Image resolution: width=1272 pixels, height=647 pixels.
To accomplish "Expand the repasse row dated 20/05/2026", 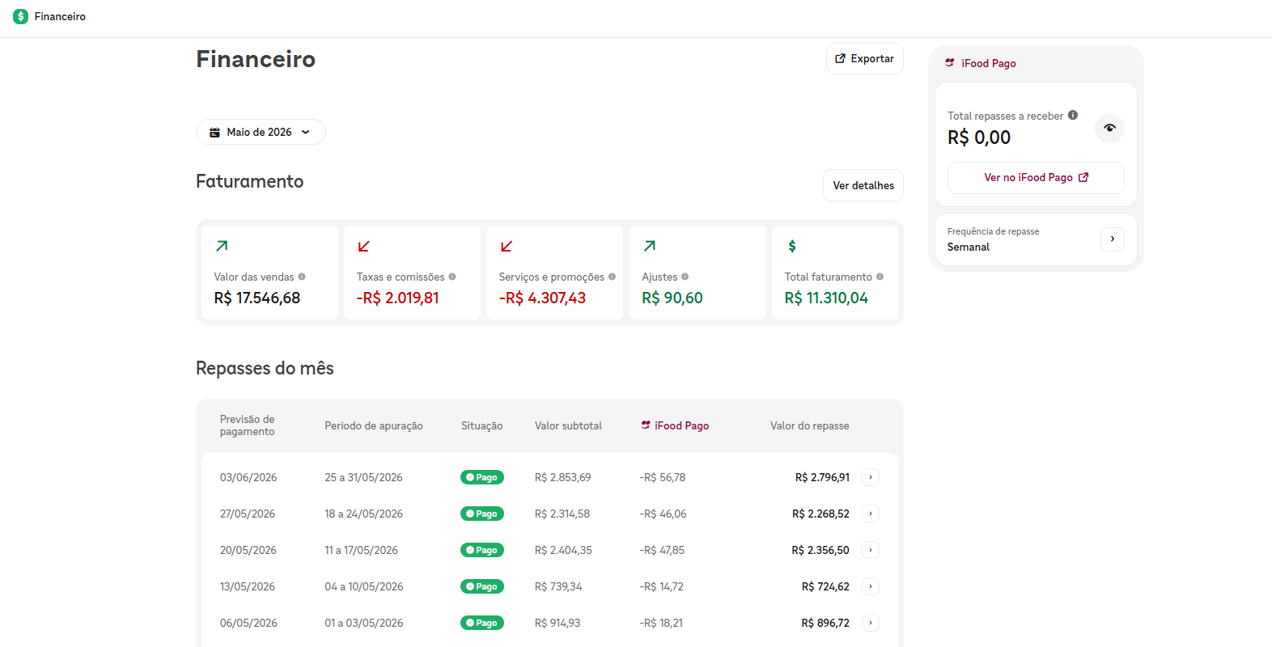I will pos(871,550).
